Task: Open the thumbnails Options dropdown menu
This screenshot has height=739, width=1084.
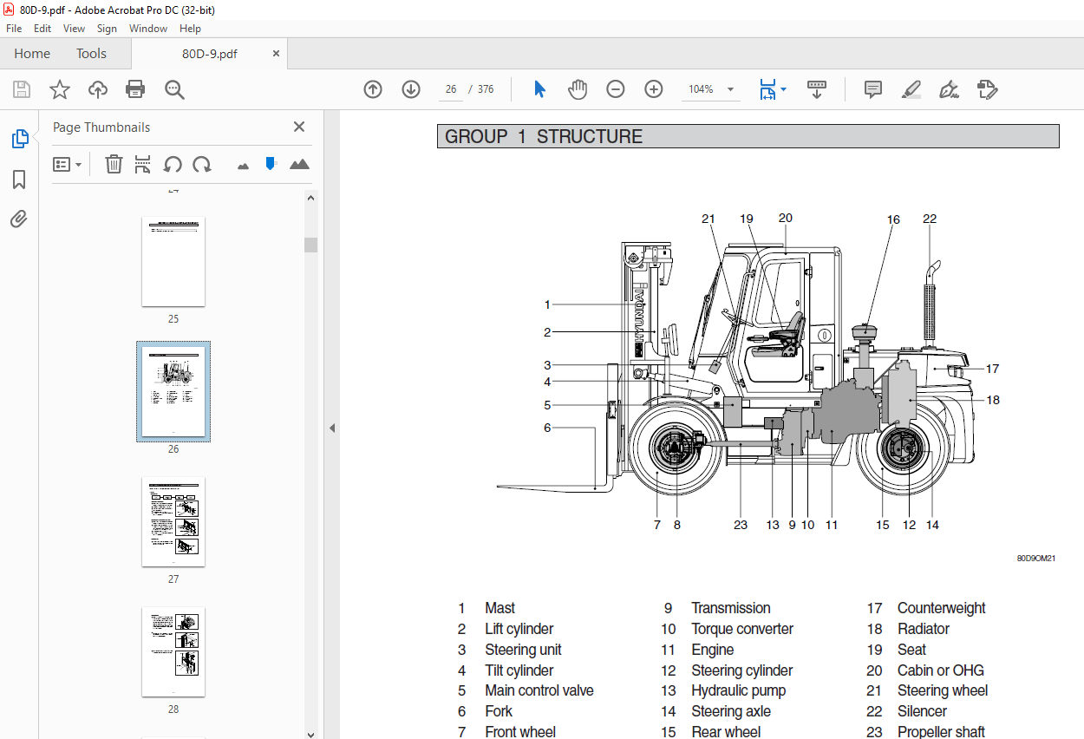Action: click(67, 164)
